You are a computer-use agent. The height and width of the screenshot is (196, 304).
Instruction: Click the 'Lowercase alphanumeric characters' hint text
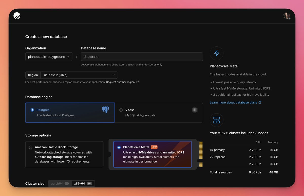pyautogui.click(x=121, y=65)
